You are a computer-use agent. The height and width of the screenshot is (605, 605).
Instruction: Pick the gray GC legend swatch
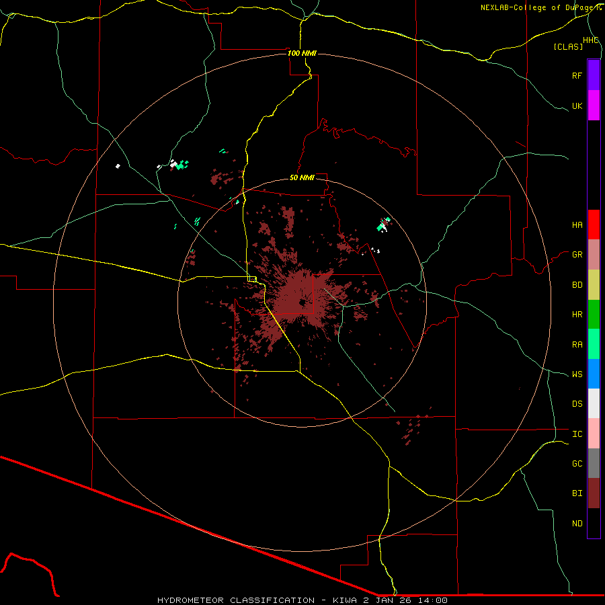pos(594,463)
